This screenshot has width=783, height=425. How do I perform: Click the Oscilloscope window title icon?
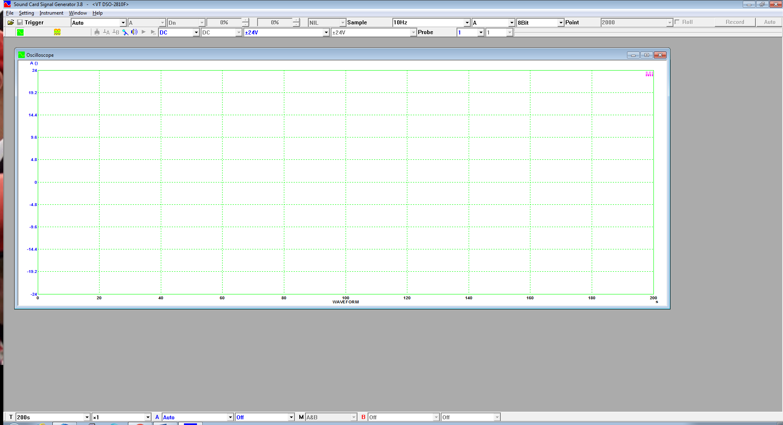(x=22, y=55)
